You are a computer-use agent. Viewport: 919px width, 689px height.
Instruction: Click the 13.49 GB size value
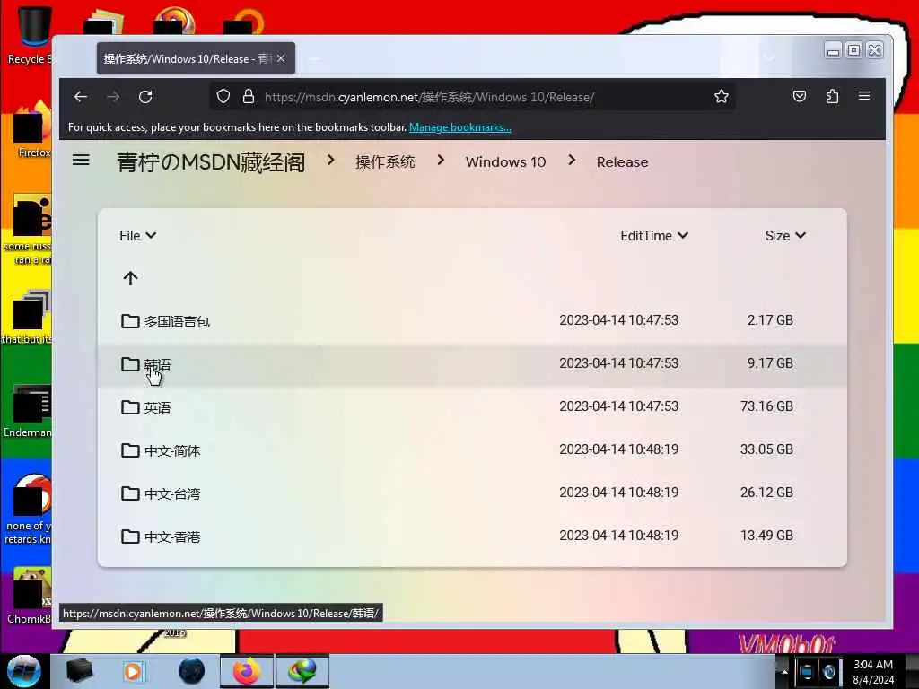click(766, 536)
